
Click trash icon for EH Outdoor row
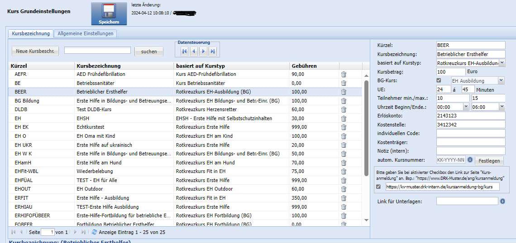coord(344,189)
